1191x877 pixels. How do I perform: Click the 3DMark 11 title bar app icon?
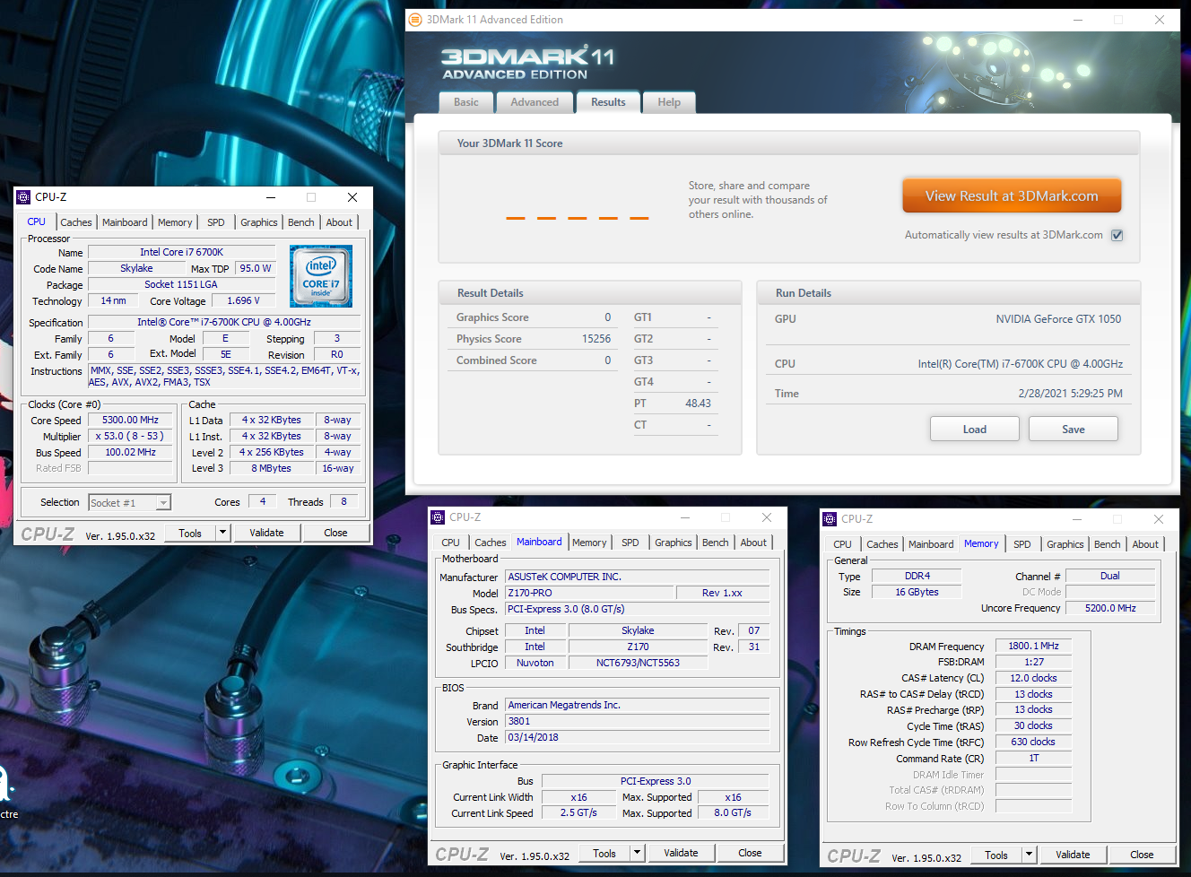(x=414, y=19)
